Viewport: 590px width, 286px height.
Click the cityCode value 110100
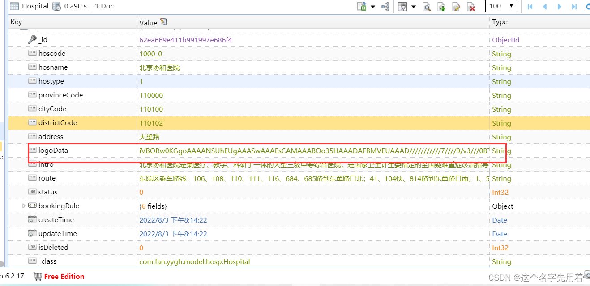point(151,109)
